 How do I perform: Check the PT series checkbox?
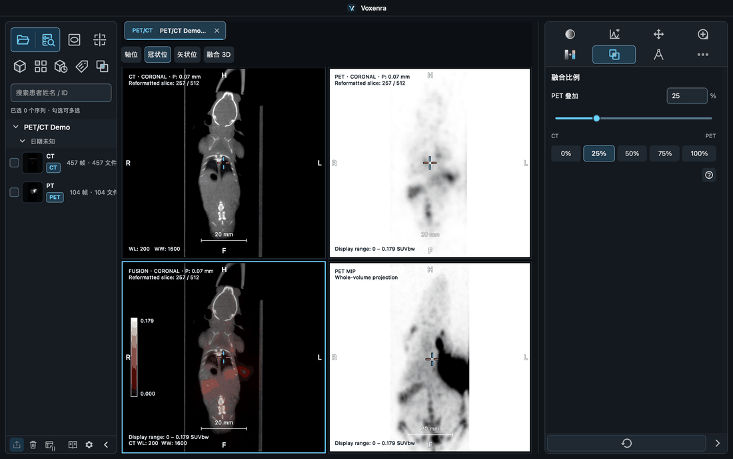[14, 192]
